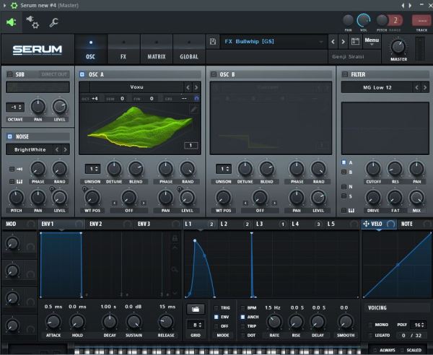Open the MATRIX tab
This screenshot has width=433, height=355.
pyautogui.click(x=157, y=50)
